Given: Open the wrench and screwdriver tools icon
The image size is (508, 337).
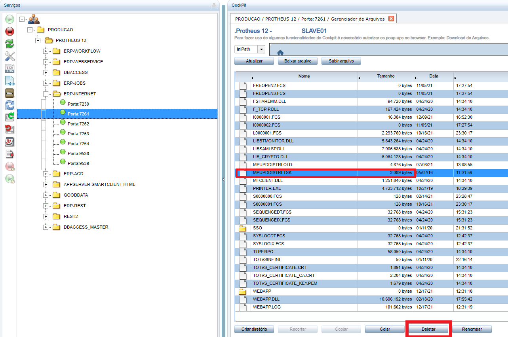Looking at the screenshot, I should coord(10,56).
